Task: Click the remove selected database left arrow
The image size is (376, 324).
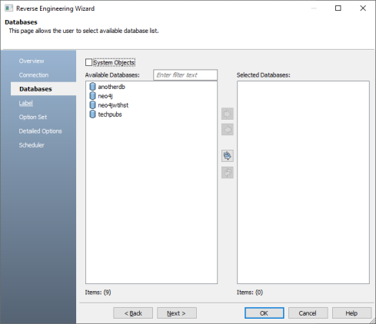Action: point(228,130)
